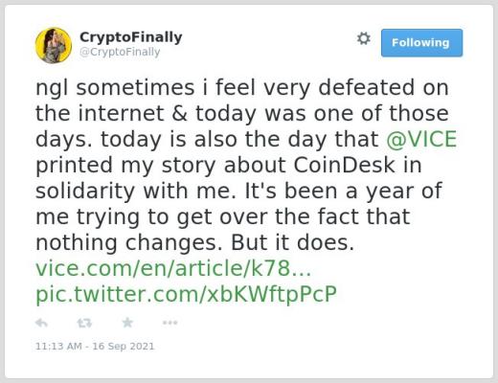Open the @VICE mention in tweet
498x383 pixels.
421,139
